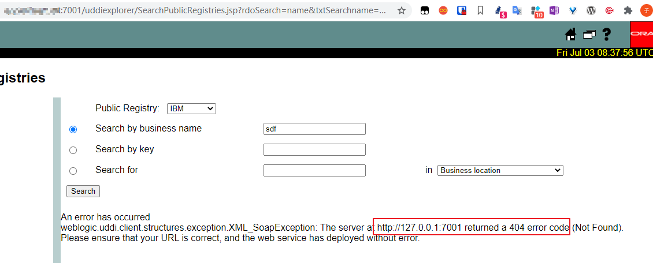Viewport: 653px width, 263px height.
Task: Open the Google Translate extension
Action: click(x=517, y=10)
